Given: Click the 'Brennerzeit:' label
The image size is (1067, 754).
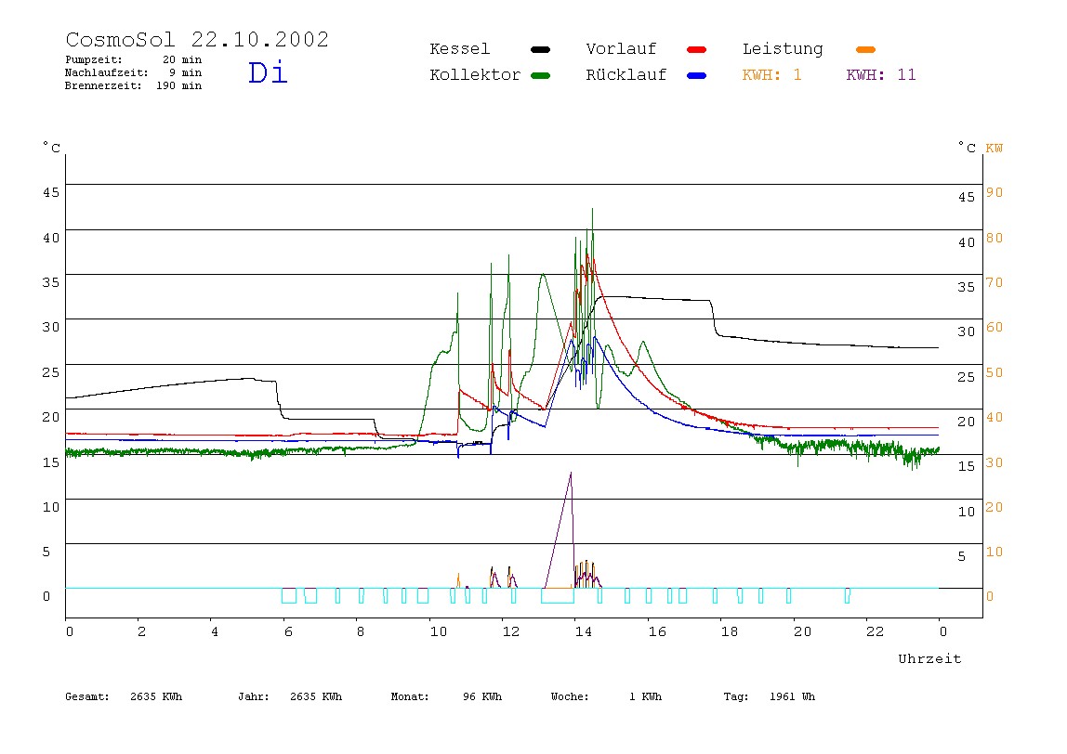Looking at the screenshot, I should (x=103, y=85).
